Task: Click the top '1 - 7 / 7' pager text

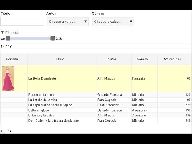Action: pos(6,46)
